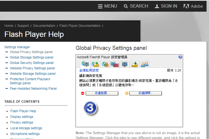The width and height of the screenshot is (209, 139).
Task: Click the 版本 3.26 version text
Action: [174, 70]
